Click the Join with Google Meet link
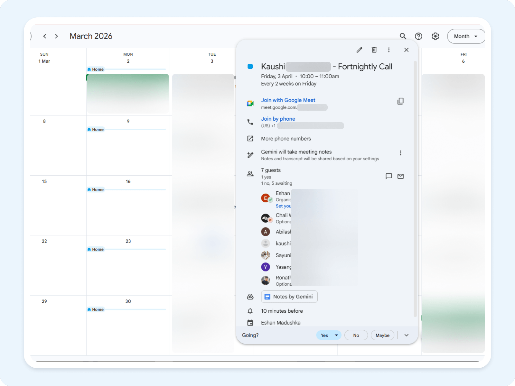Screen dimensions: 515x386 (288, 100)
